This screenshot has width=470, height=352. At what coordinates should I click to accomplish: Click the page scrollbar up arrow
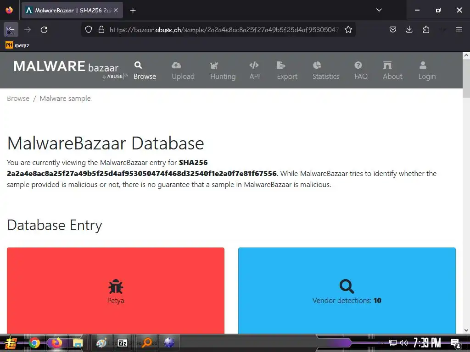tap(466, 55)
